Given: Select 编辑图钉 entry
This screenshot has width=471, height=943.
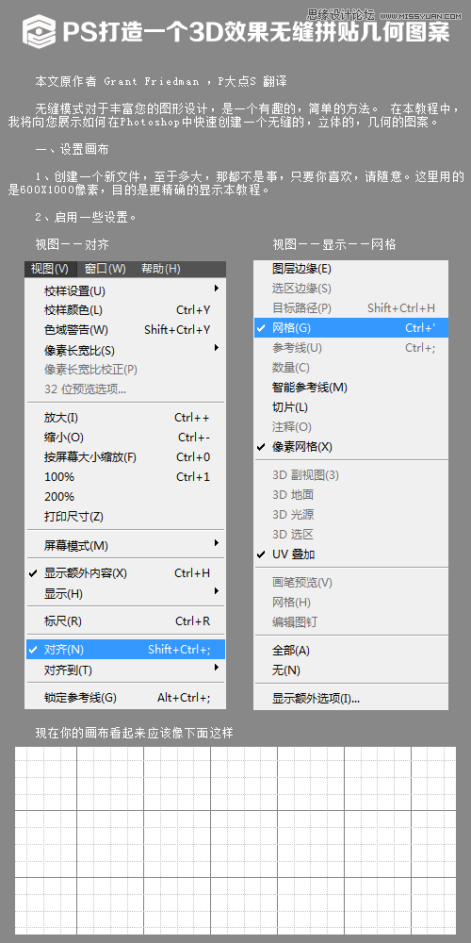Looking at the screenshot, I should click(x=350, y=621).
